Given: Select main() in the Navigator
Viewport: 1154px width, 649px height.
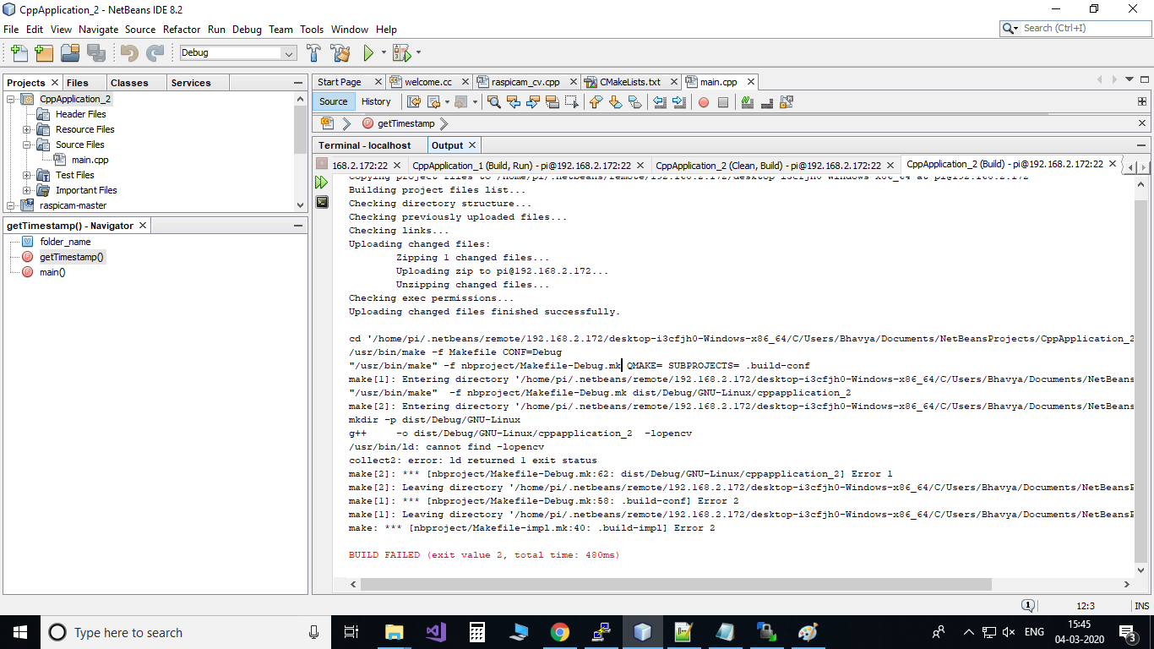Looking at the screenshot, I should tap(52, 272).
